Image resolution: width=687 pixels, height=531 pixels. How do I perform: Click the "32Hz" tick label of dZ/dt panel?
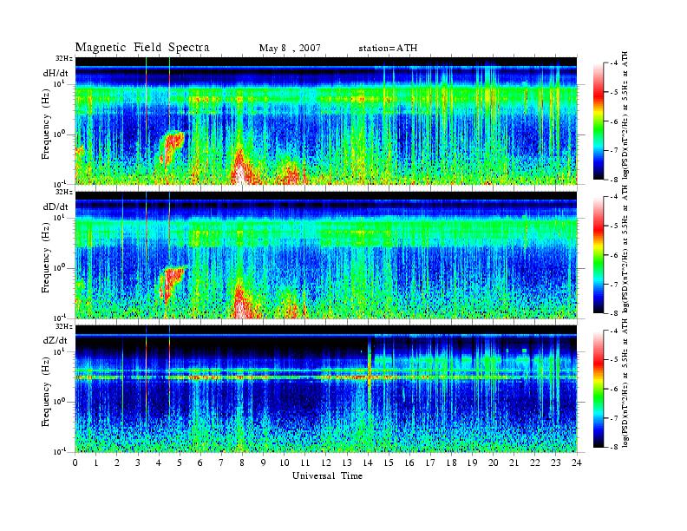pyautogui.click(x=64, y=326)
